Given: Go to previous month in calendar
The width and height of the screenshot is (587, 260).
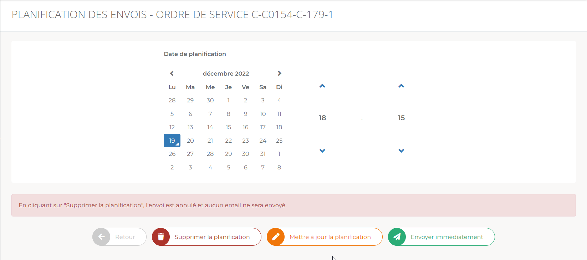Looking at the screenshot, I should tap(172, 73).
